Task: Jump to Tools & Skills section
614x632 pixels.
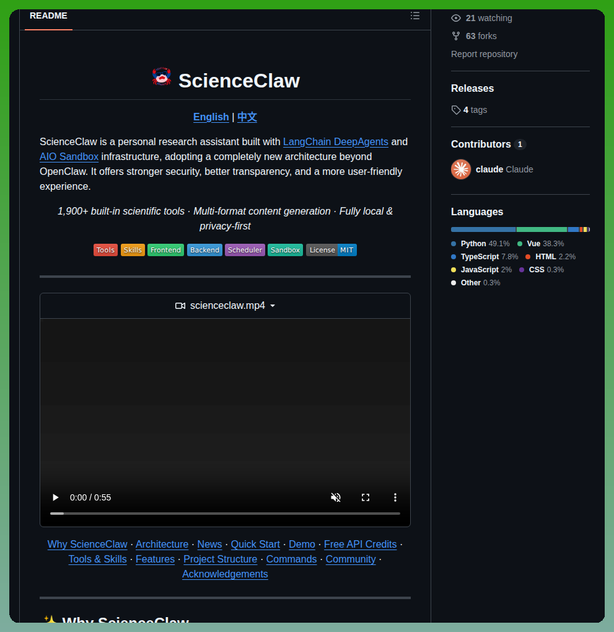Action: tap(97, 559)
